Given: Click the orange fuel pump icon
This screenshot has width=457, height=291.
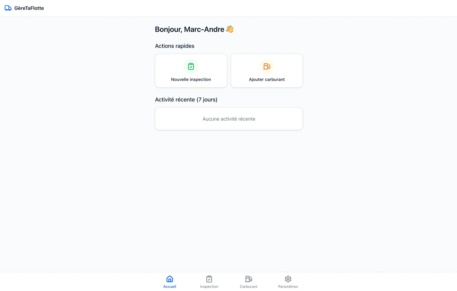Looking at the screenshot, I should click(x=266, y=66).
